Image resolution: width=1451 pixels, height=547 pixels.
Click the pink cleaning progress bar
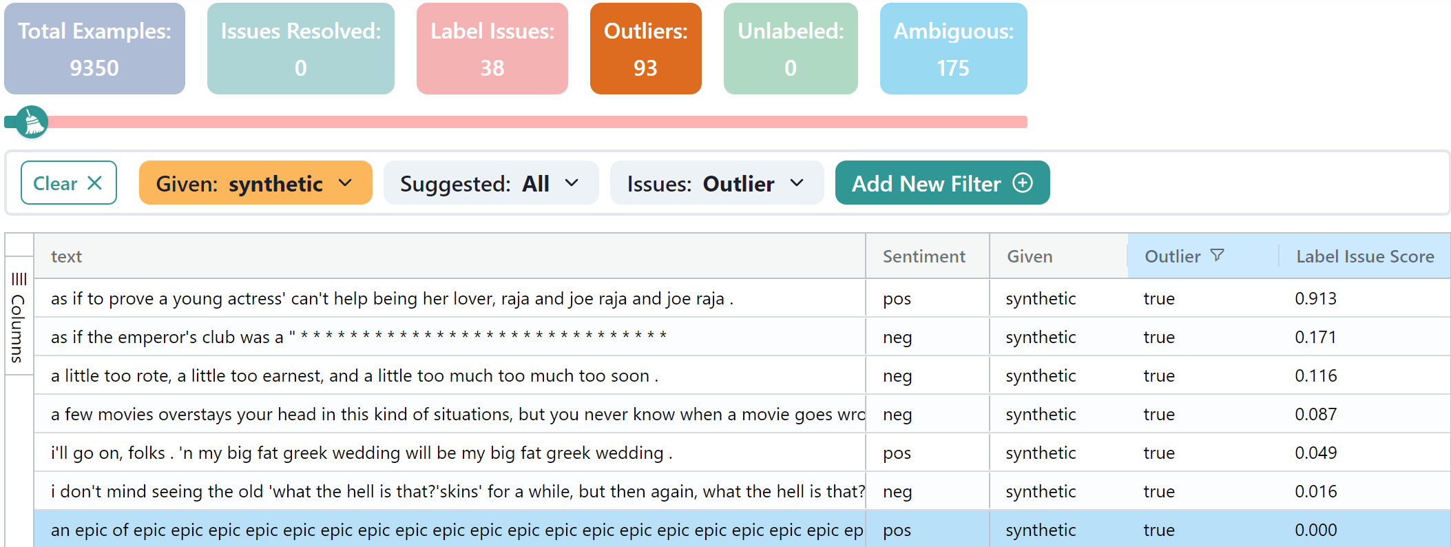pos(537,122)
